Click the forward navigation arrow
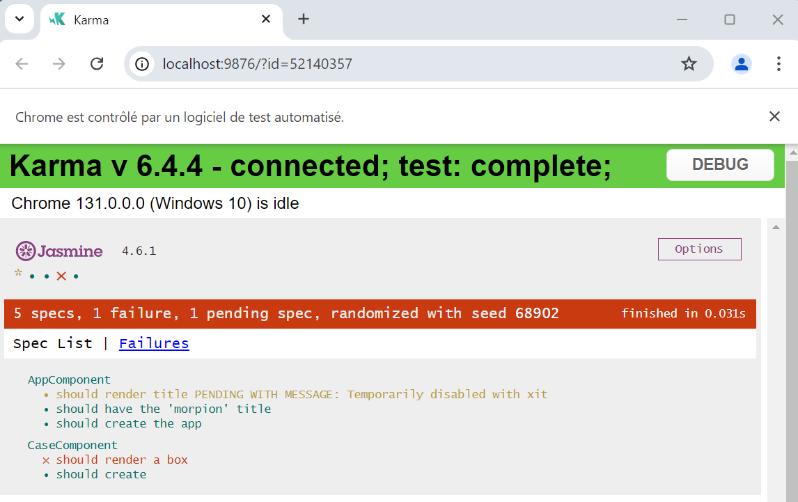The width and height of the screenshot is (798, 502). tap(59, 63)
